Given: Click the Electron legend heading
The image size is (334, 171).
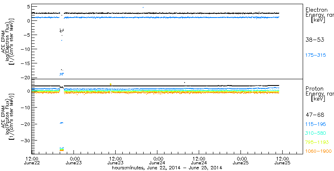Looking at the screenshot, I should pyautogui.click(x=317, y=10).
